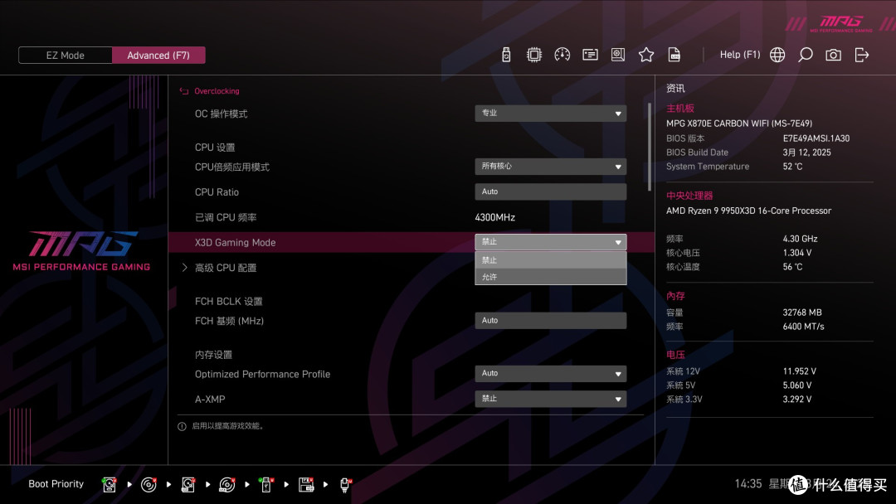
Task: Open Favorites star icon
Action: (x=646, y=55)
